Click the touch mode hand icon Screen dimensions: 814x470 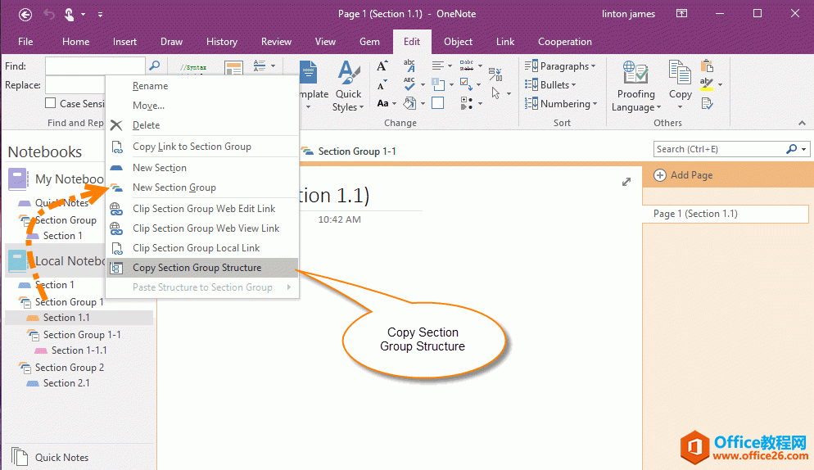click(x=69, y=15)
